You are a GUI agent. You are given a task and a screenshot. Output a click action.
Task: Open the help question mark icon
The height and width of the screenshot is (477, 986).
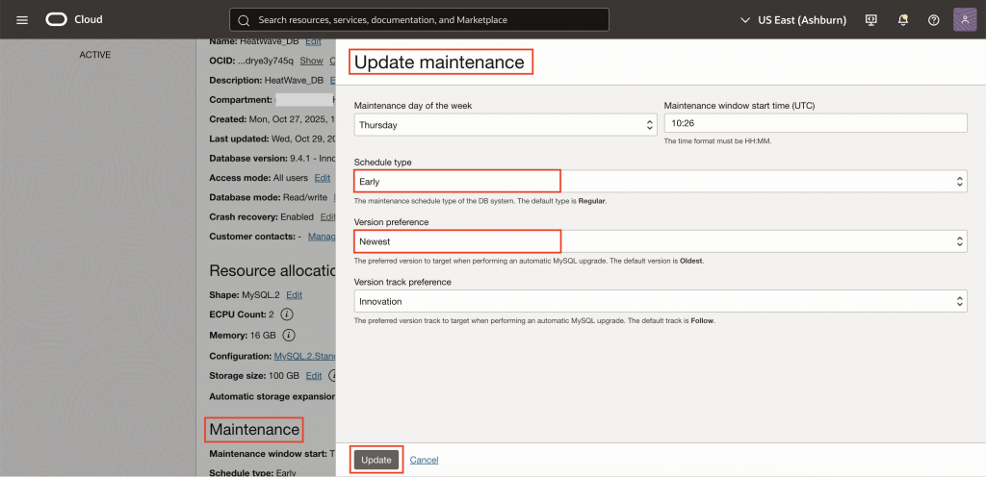tap(934, 20)
